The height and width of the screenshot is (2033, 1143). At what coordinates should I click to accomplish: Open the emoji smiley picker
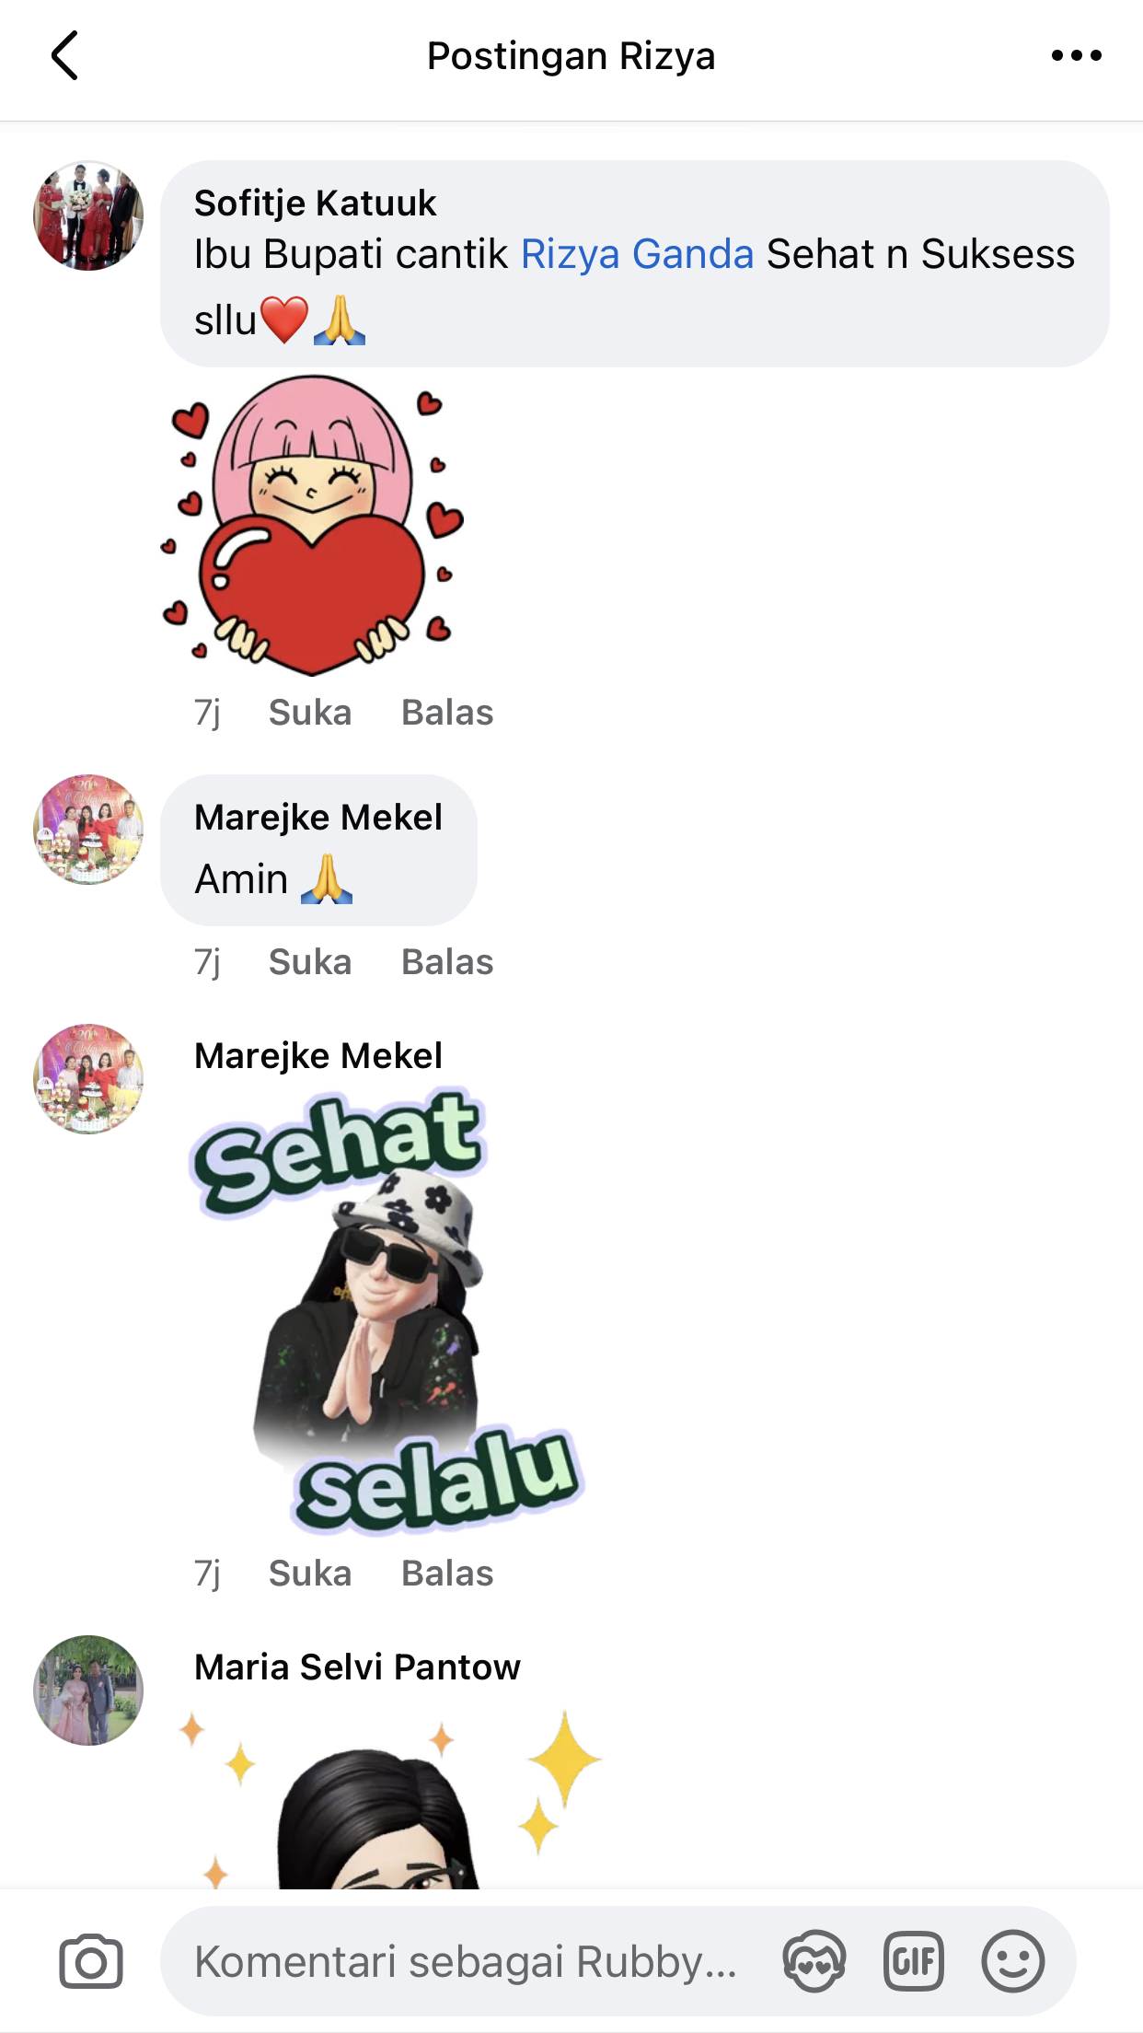point(1013,1961)
